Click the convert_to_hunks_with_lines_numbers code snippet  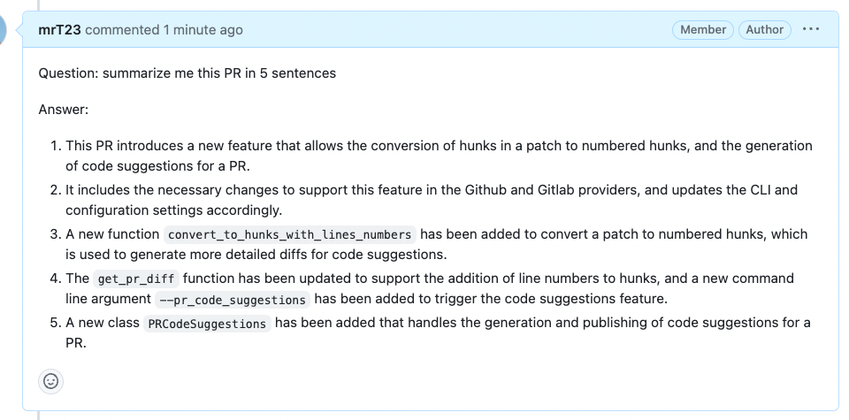pos(290,234)
